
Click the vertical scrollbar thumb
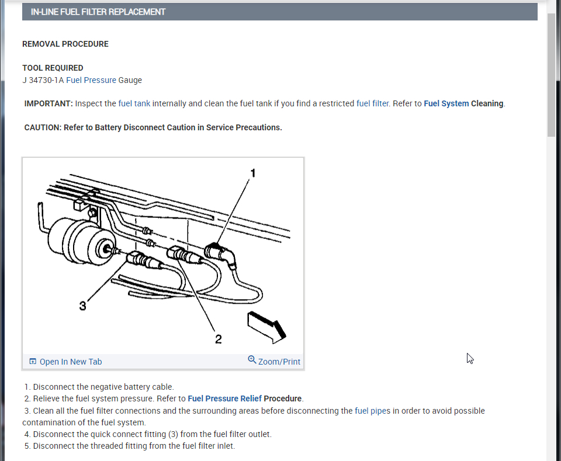551,75
